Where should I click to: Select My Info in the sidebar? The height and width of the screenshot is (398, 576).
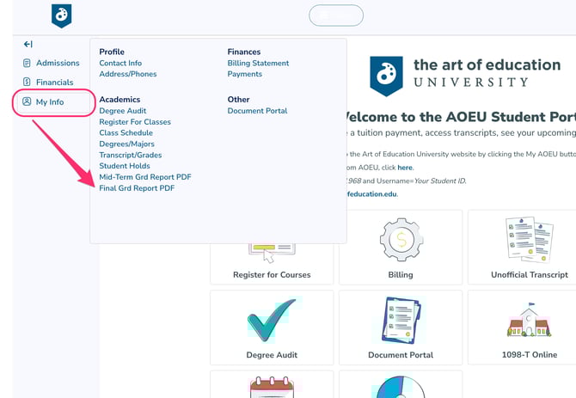pos(50,101)
